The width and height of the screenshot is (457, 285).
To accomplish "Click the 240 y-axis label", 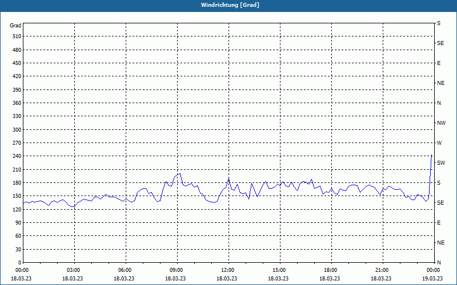I will click(17, 156).
